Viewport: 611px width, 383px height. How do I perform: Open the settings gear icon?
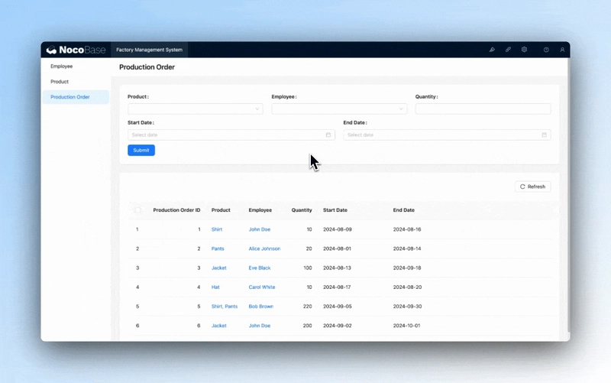(524, 50)
